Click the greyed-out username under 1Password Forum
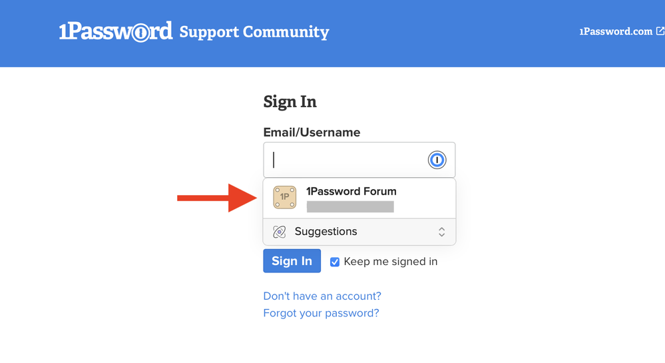This screenshot has height=363, width=665. coord(350,207)
